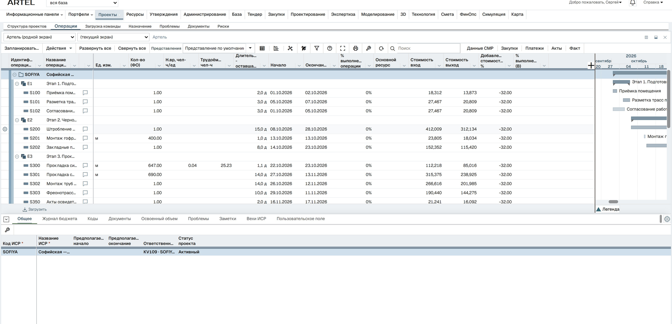This screenshot has width=672, height=324.
Task: Click the plus icon to add column
Action: pos(591,65)
